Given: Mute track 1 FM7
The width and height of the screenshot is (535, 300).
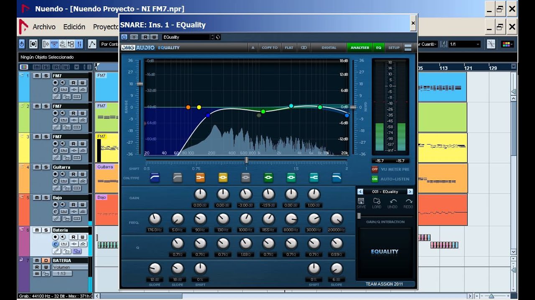Looking at the screenshot, I should (x=37, y=75).
